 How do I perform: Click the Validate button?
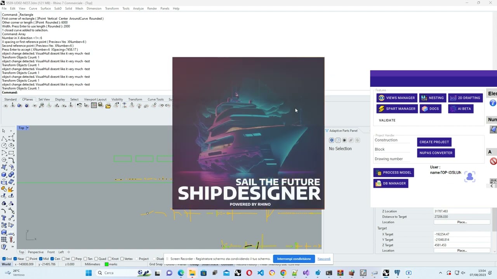tap(387, 121)
